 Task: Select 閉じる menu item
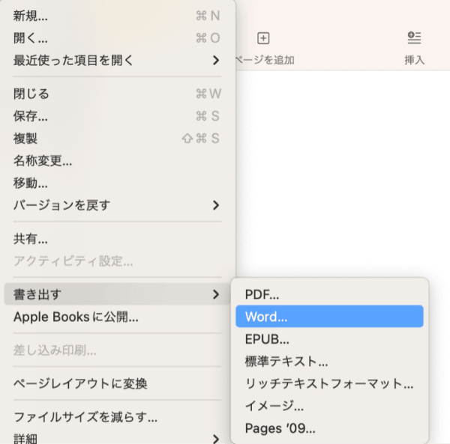tap(117, 94)
